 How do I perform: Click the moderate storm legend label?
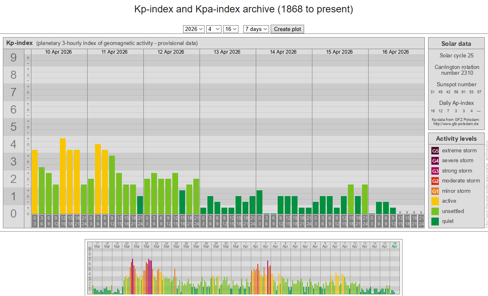[461, 181]
